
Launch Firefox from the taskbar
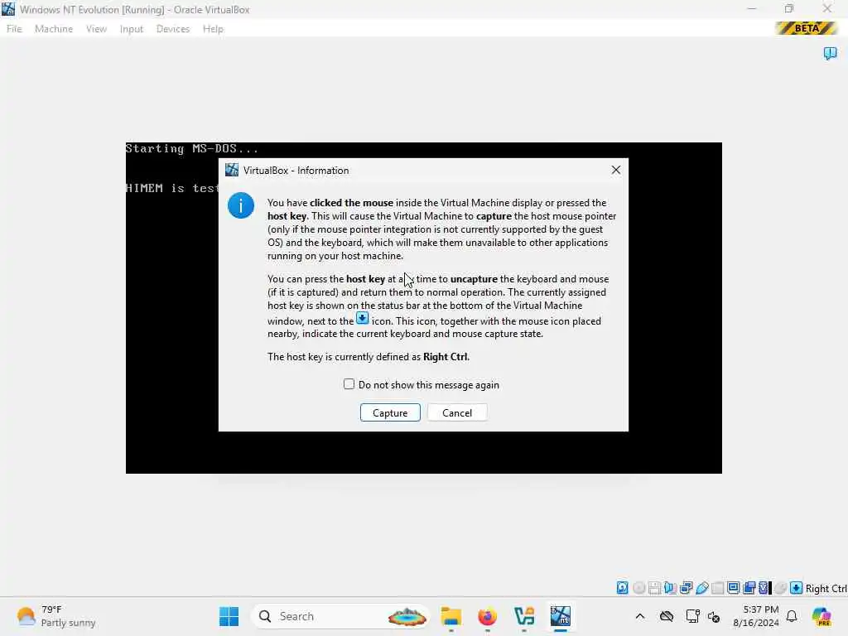click(487, 616)
